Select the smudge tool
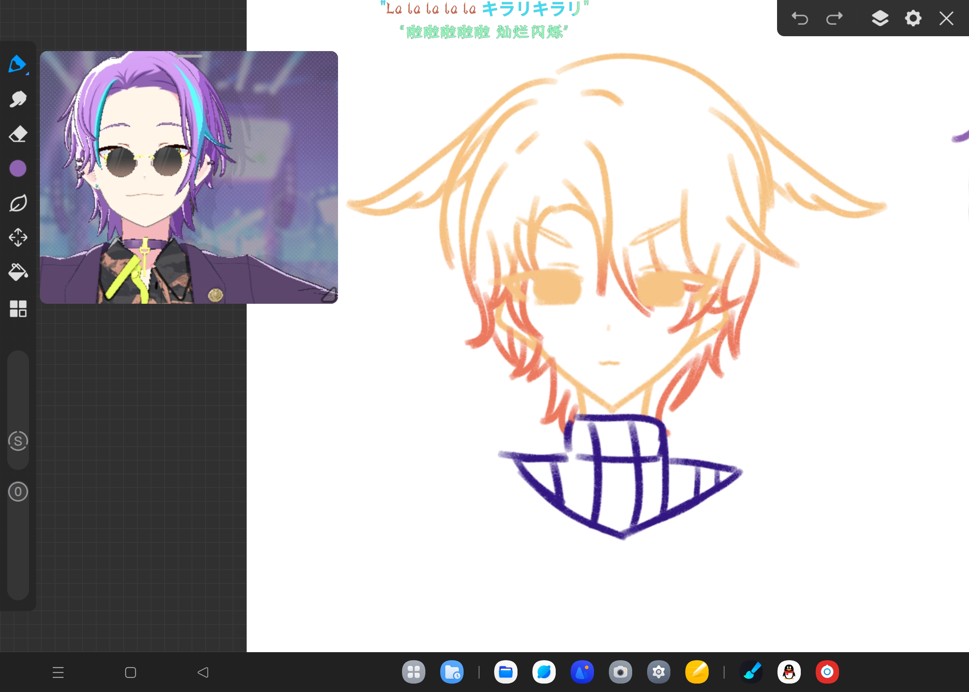The image size is (969, 692). [18, 99]
